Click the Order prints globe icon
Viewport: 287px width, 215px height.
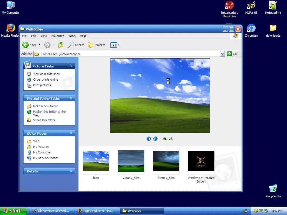coord(29,80)
